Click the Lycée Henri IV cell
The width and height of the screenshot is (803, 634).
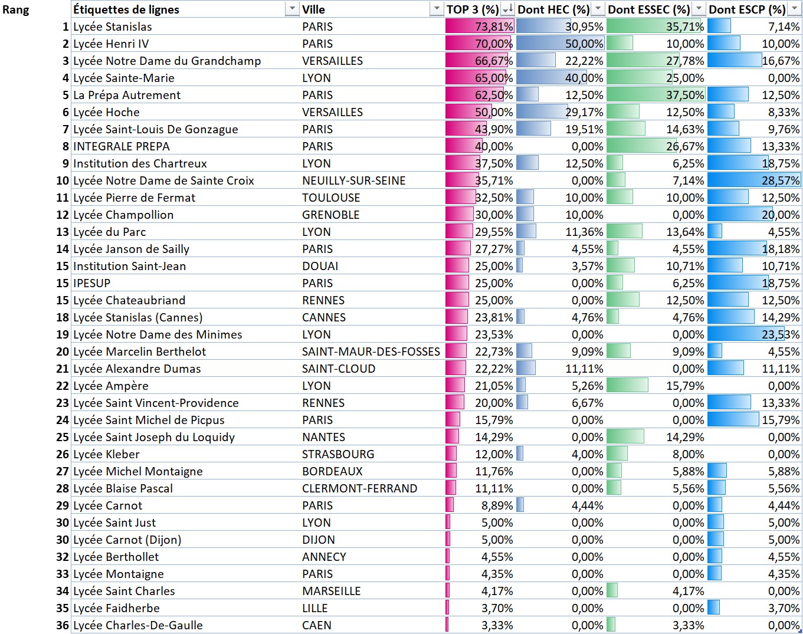click(x=111, y=44)
